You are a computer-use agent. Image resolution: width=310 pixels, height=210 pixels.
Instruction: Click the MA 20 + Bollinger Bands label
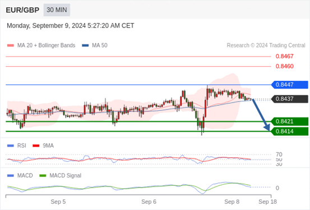tap(47, 45)
